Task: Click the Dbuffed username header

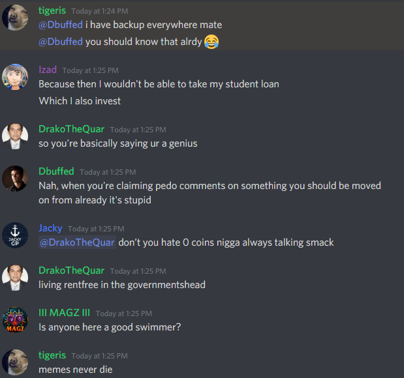Action: [x=56, y=171]
